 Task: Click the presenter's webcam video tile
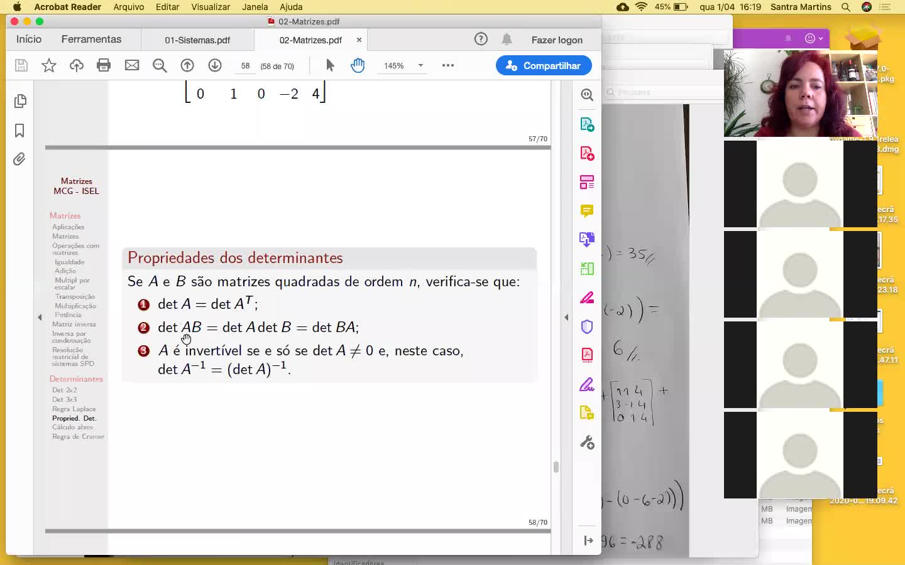(x=800, y=94)
